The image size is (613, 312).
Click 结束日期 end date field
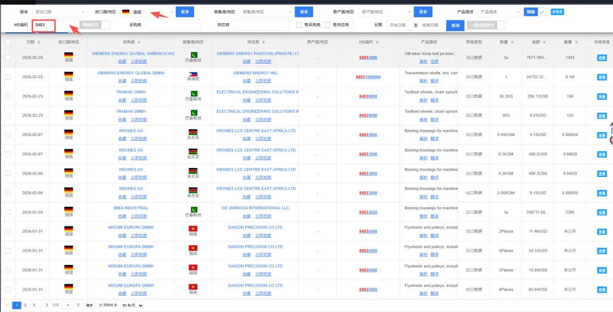[431, 26]
